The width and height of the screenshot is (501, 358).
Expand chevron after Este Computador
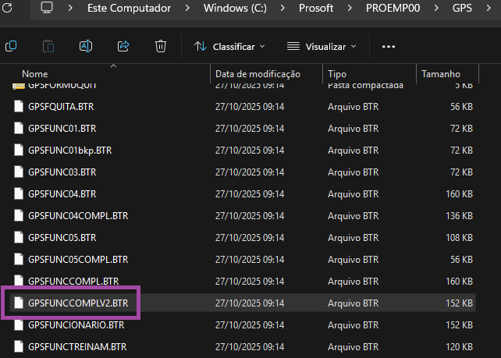pos(187,8)
